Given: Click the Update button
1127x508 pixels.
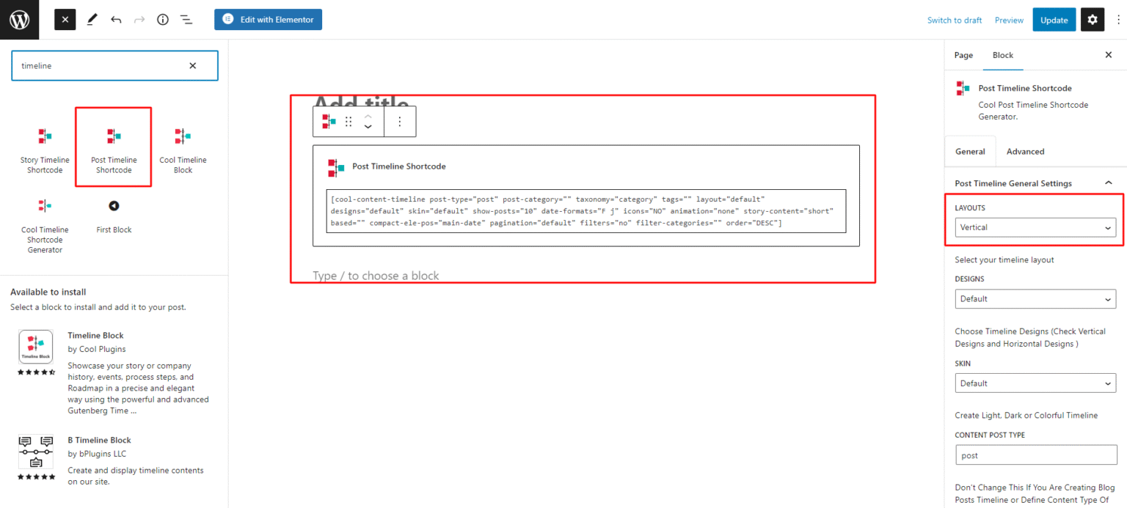Looking at the screenshot, I should 1054,20.
